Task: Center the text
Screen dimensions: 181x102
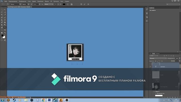Action: click(58, 4)
